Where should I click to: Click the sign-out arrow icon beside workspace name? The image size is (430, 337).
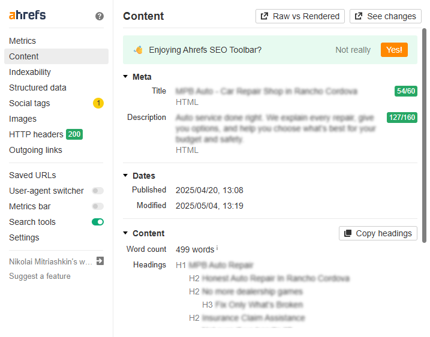pyautogui.click(x=100, y=261)
